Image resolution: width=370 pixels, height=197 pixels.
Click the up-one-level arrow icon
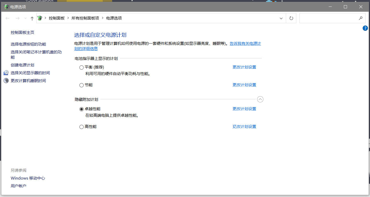(32, 18)
